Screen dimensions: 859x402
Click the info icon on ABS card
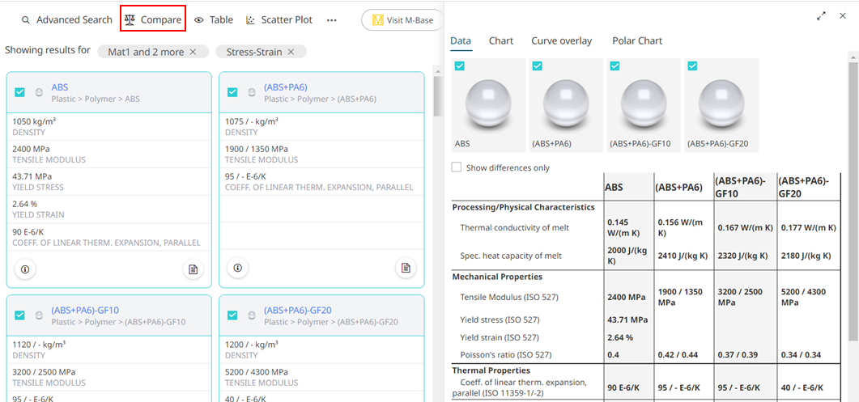25,269
